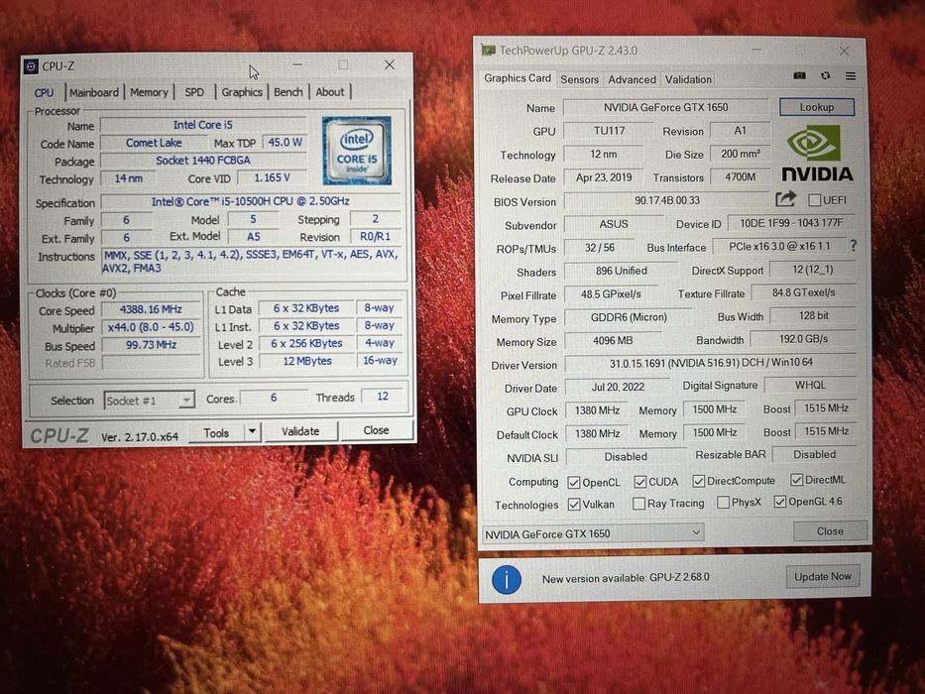
Task: Close the CPU-Z window with X
Action: (390, 64)
